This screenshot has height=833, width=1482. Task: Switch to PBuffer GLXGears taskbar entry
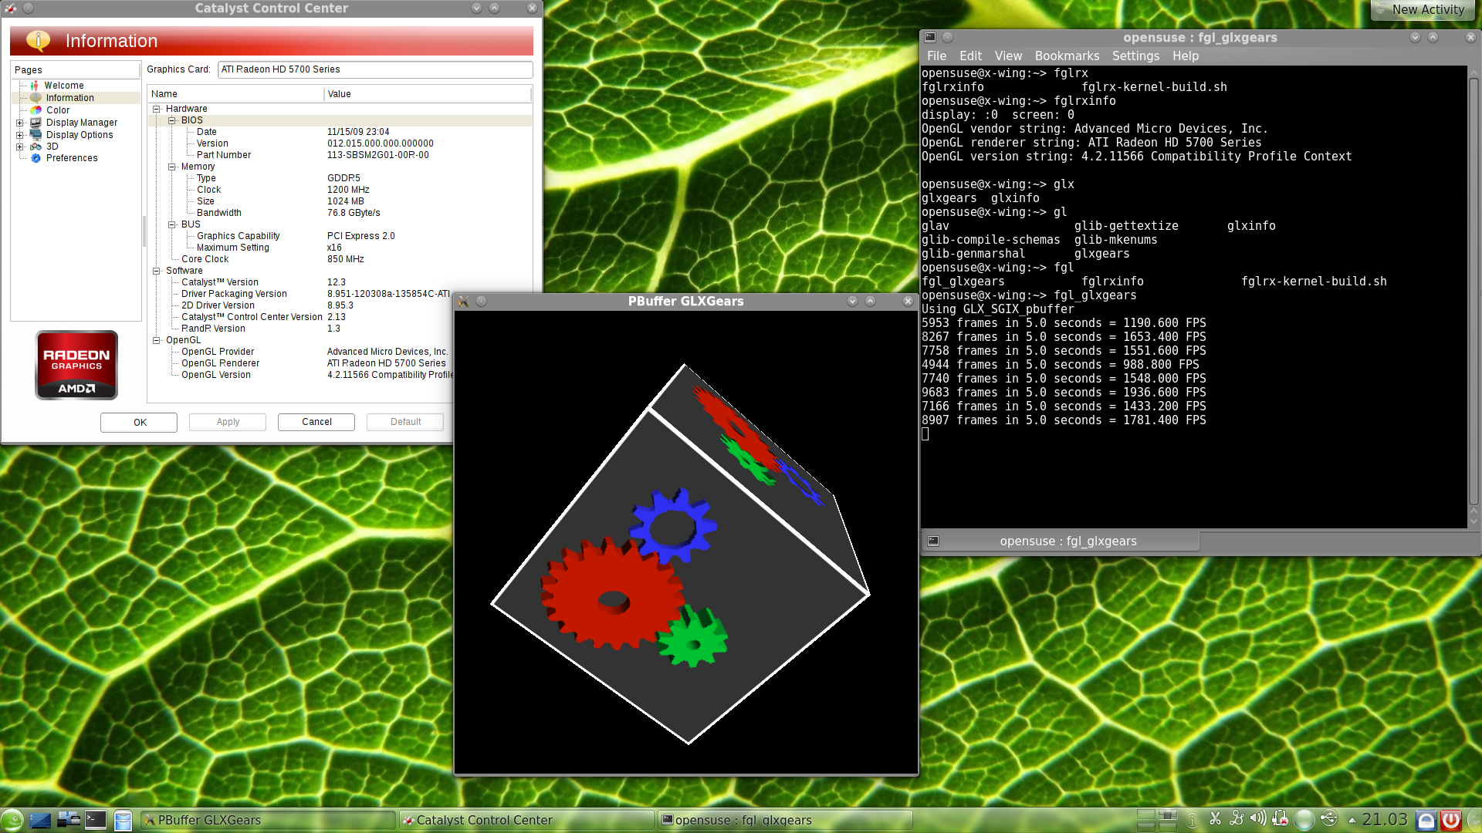pos(268,820)
